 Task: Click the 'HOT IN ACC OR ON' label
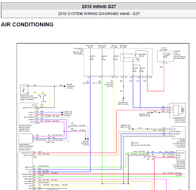coord(90,46)
